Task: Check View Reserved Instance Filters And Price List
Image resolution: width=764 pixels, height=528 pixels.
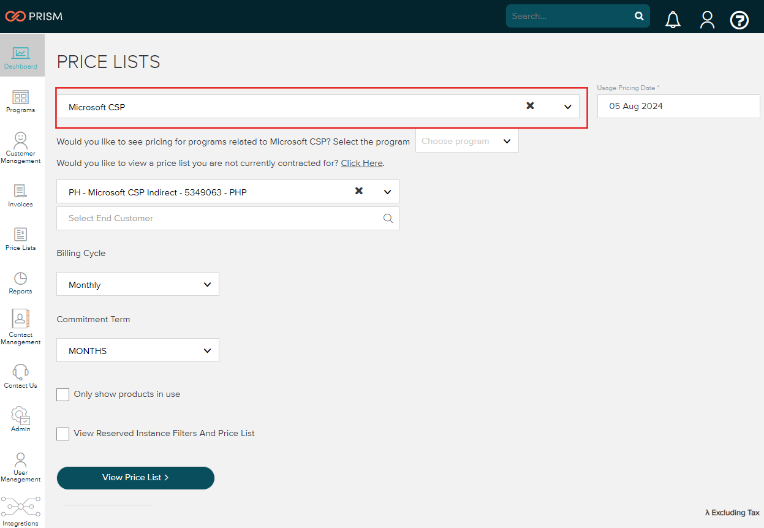Action: pyautogui.click(x=62, y=434)
